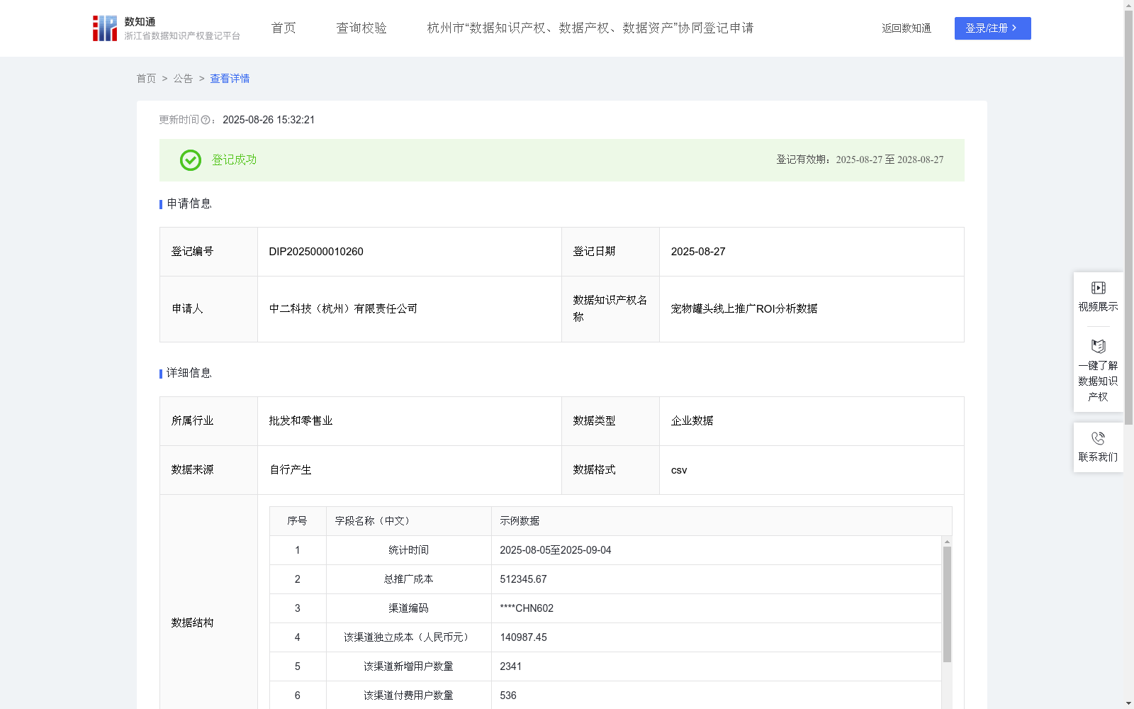Go to 公告 in the breadcrumb
Viewport: 1134px width, 709px height.
[183, 79]
